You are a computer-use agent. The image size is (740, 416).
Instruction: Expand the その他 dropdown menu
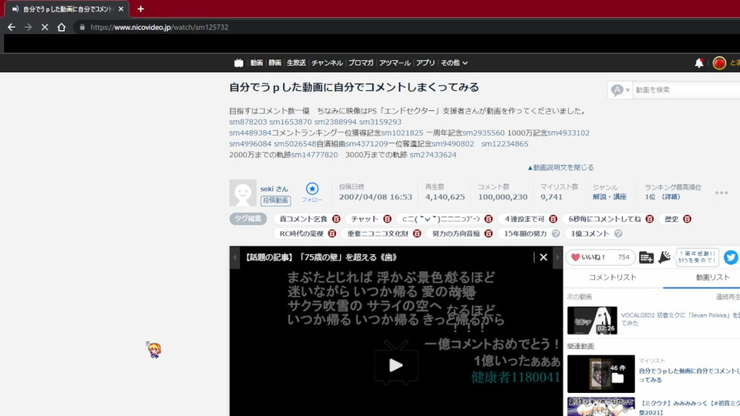454,62
